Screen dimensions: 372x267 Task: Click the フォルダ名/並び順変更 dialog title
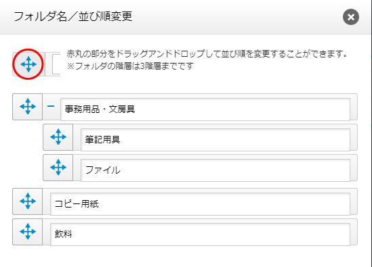pyautogui.click(x=73, y=17)
